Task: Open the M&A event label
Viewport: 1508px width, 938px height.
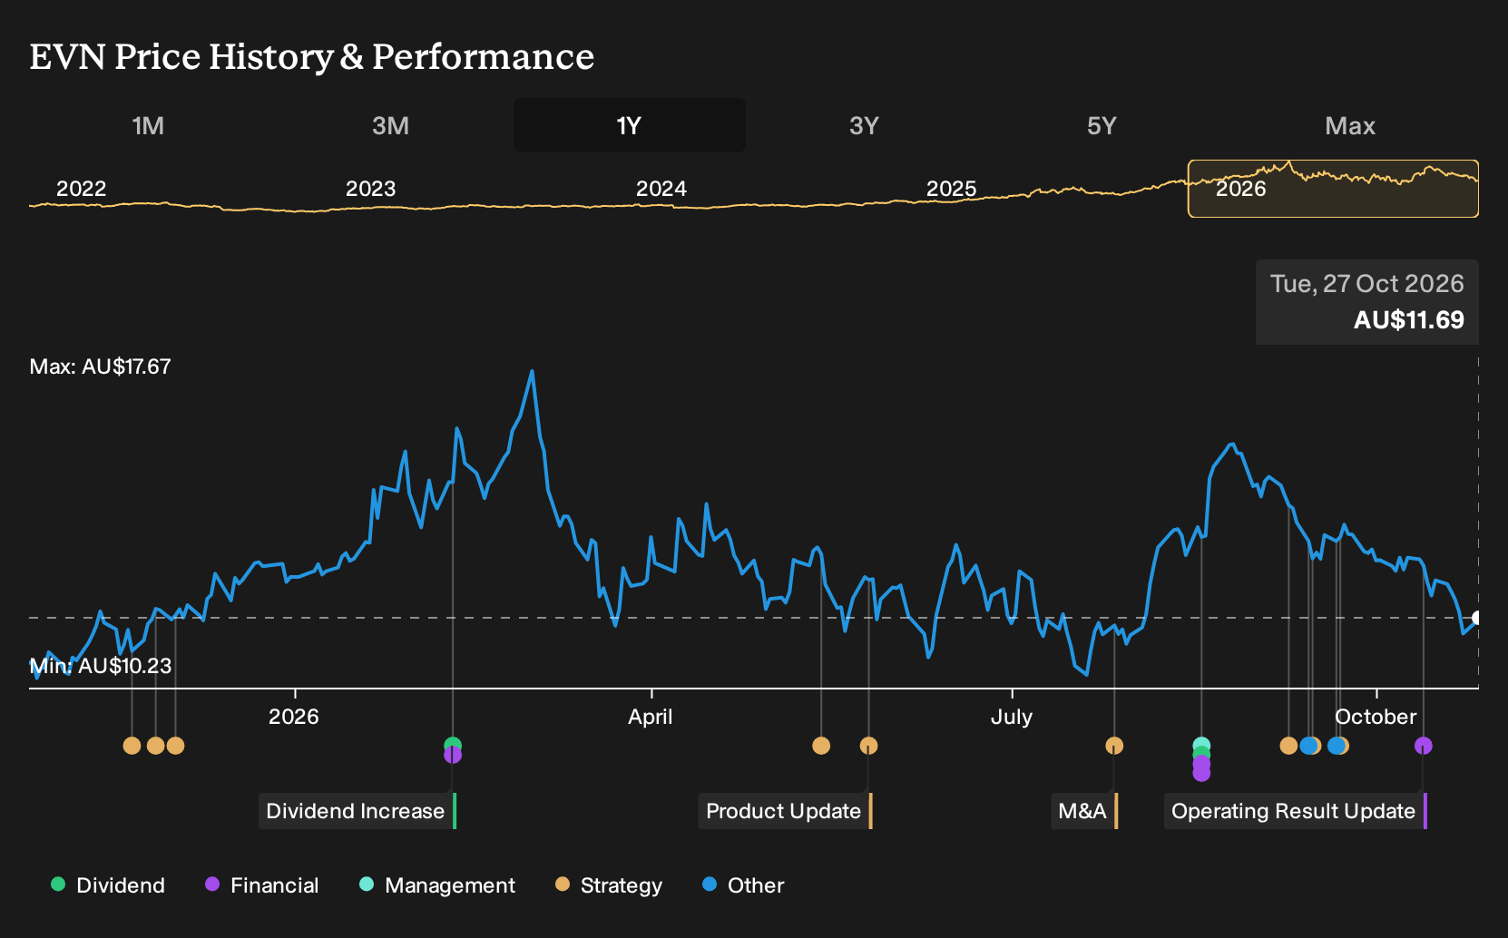Action: (x=1084, y=811)
